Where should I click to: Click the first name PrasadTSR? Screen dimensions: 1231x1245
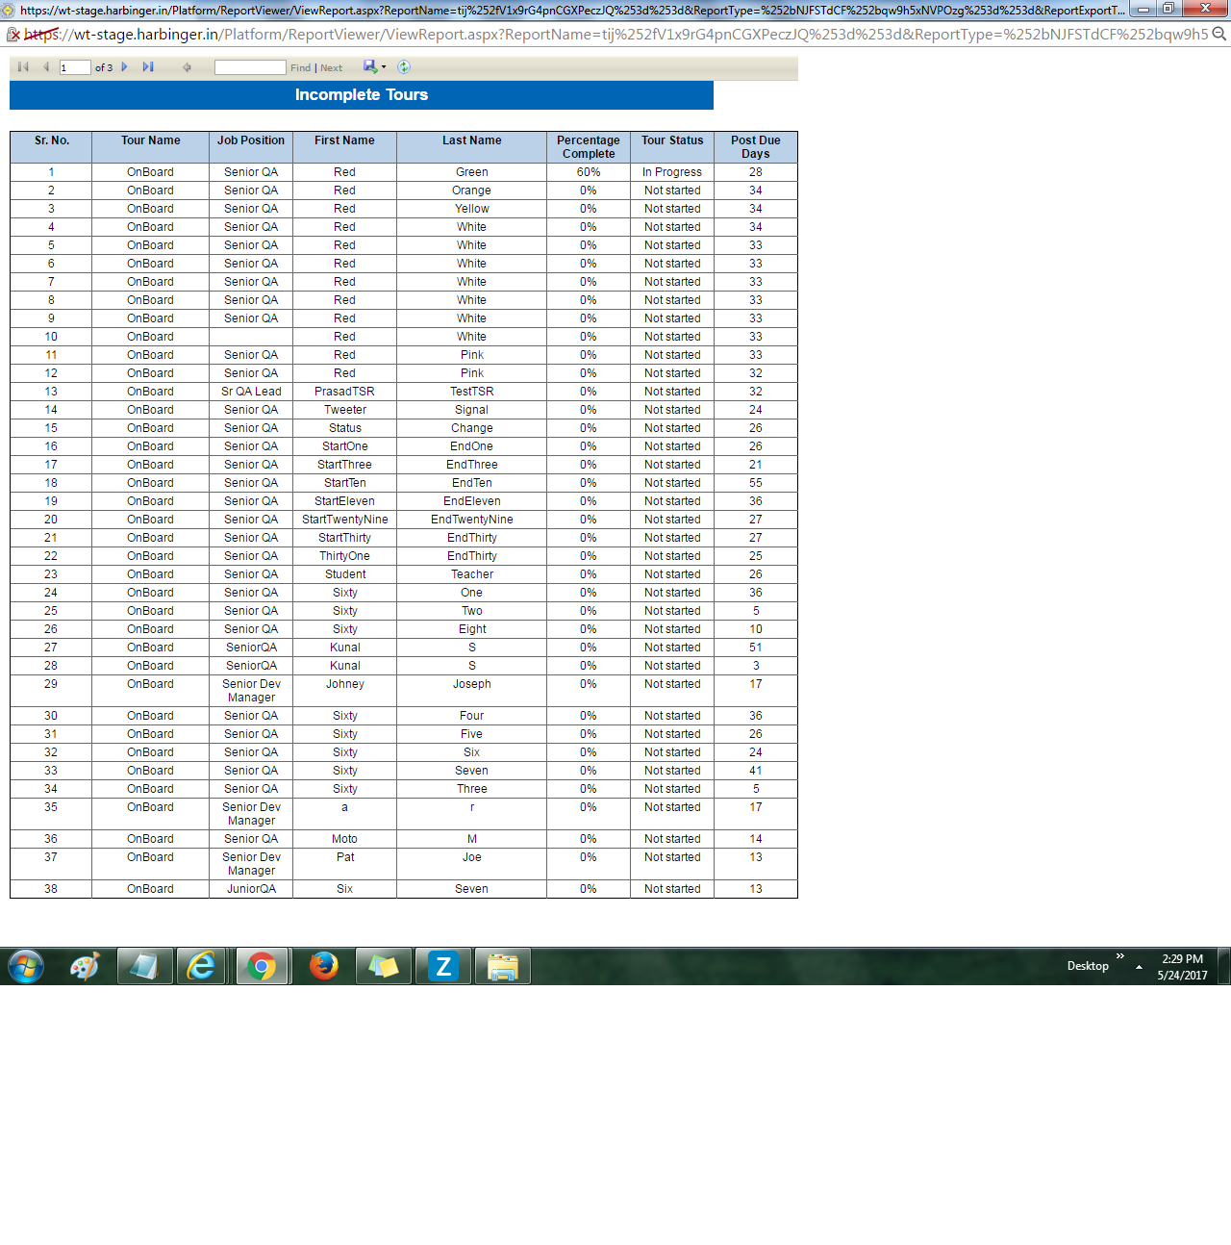click(344, 392)
